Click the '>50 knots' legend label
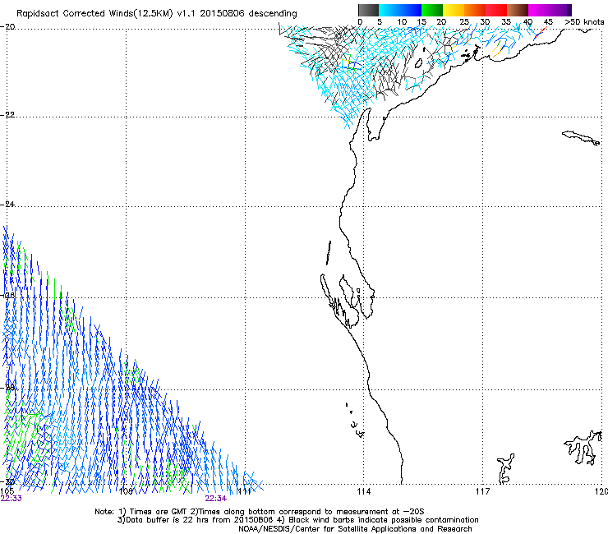This screenshot has height=534, width=608. [584, 22]
